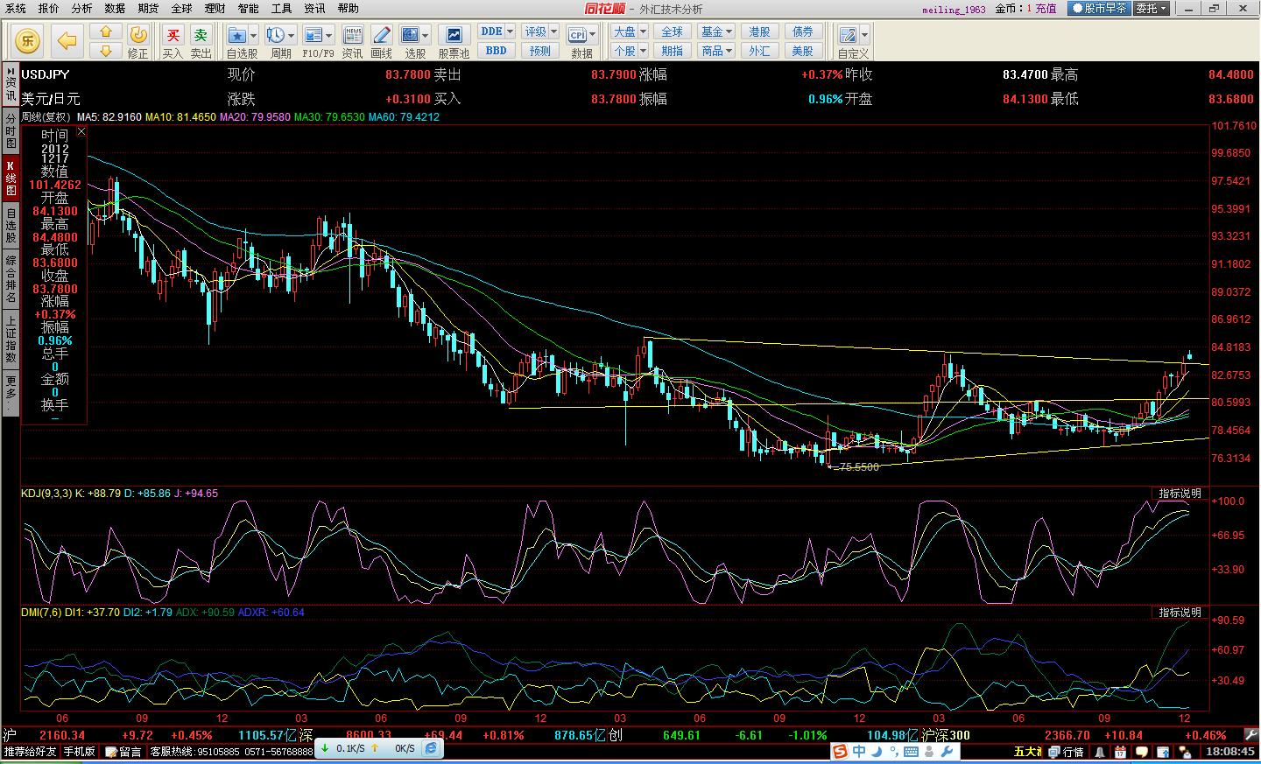This screenshot has height=764, width=1261.
Task: Expand the 自选股 dropdown arrow
Action: pyautogui.click(x=253, y=36)
